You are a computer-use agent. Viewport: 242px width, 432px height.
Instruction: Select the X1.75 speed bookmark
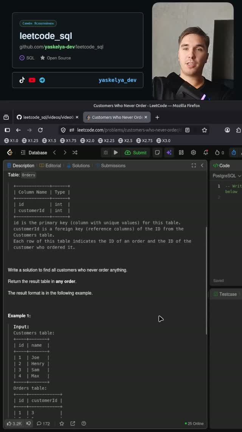[x=68, y=141]
